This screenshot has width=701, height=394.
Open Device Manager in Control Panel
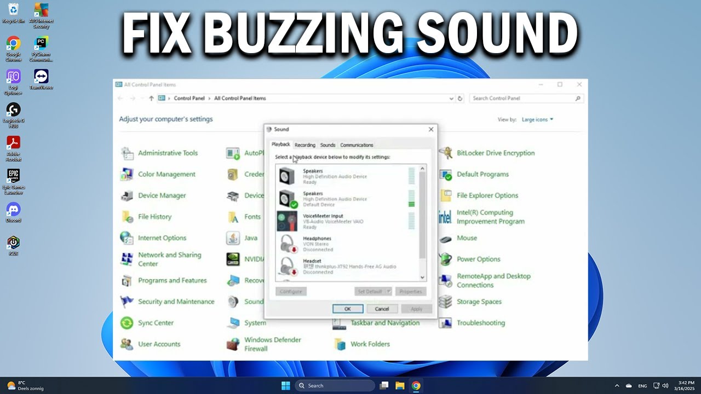pyautogui.click(x=154, y=195)
